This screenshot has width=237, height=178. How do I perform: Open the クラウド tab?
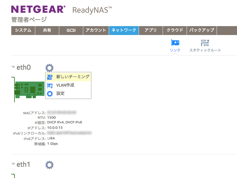[175, 31]
